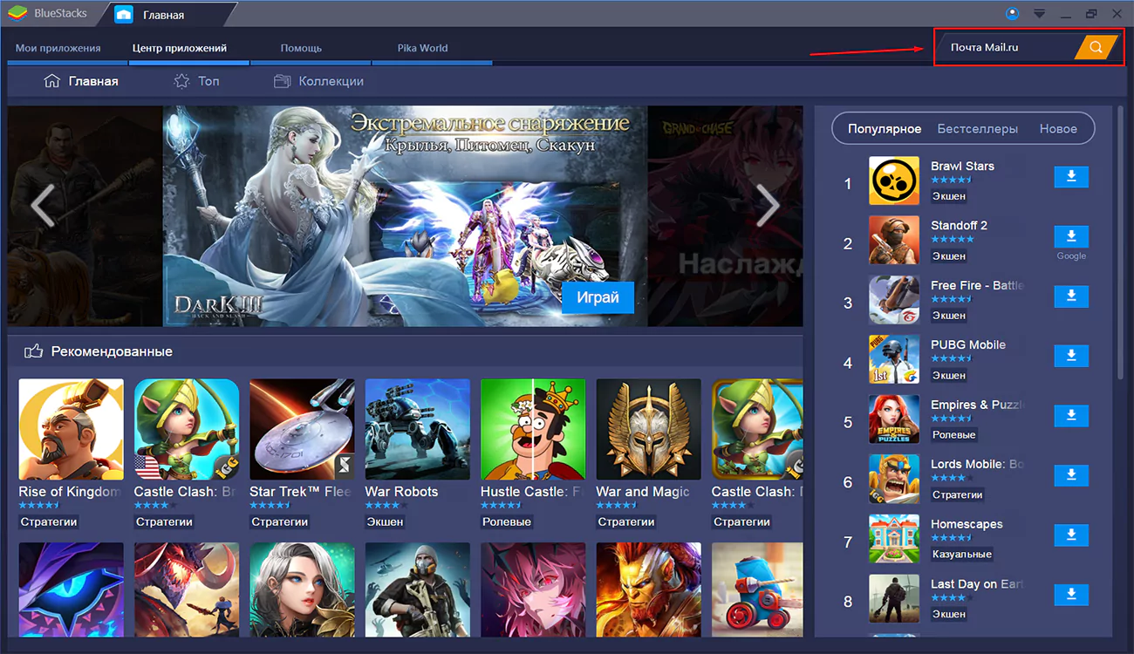Image resolution: width=1134 pixels, height=654 pixels.
Task: Click the Ролевые tag under Empires & Puzzles
Action: tap(953, 434)
